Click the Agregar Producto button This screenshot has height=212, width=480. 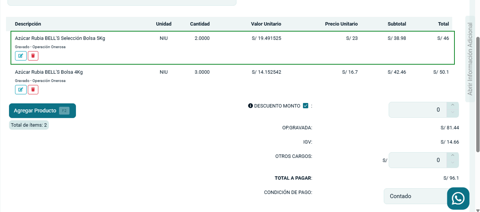(x=42, y=111)
